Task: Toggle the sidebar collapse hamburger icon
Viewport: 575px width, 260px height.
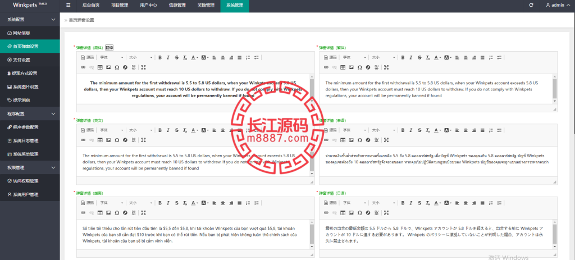Action: pos(68,6)
